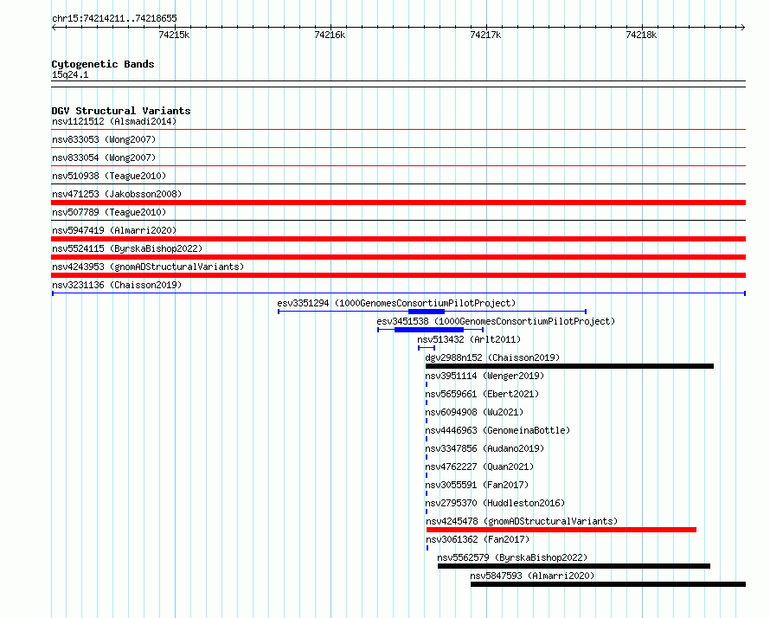This screenshot has width=770, height=618.
Task: Select the red bar of nsv4245478
Action: 561,530
